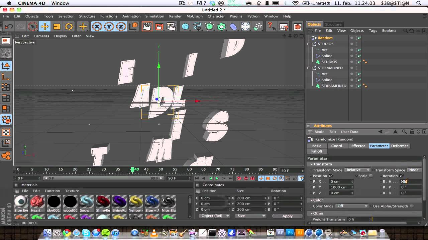Image resolution: width=428 pixels, height=240 pixels.
Task: Click the Undo arrow in the toolbar
Action: click(x=9, y=27)
